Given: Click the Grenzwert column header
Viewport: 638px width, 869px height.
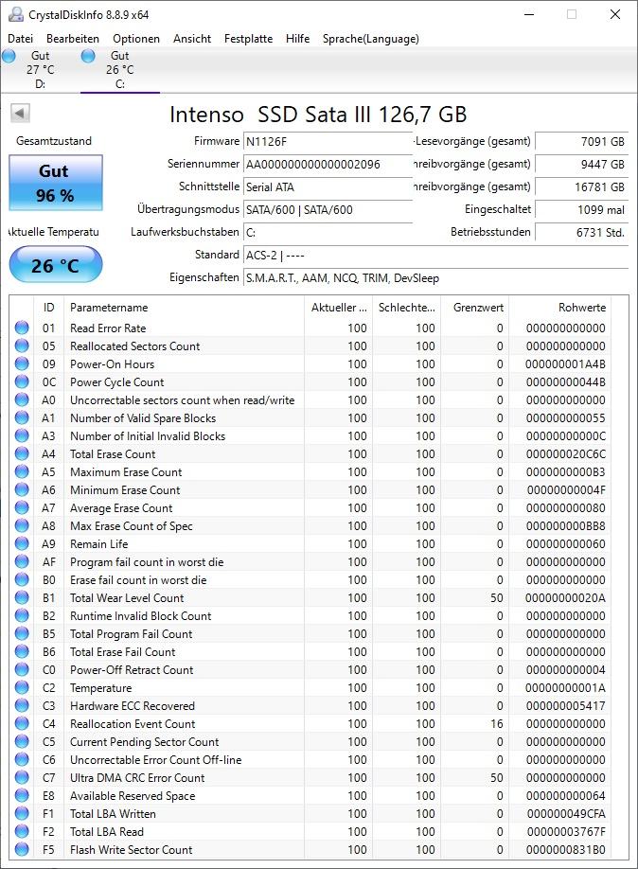Looking at the screenshot, I should pyautogui.click(x=475, y=307).
